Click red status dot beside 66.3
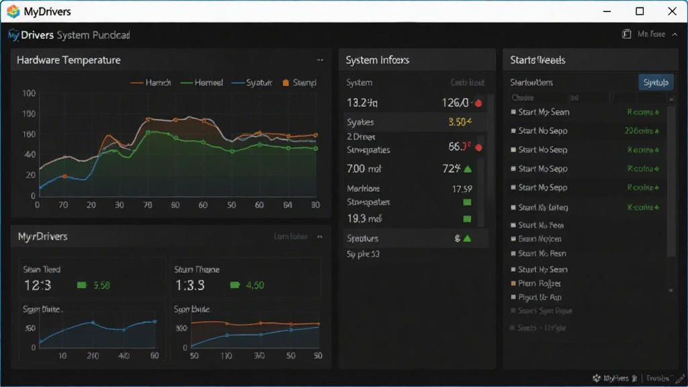The height and width of the screenshot is (387, 688). tap(478, 147)
